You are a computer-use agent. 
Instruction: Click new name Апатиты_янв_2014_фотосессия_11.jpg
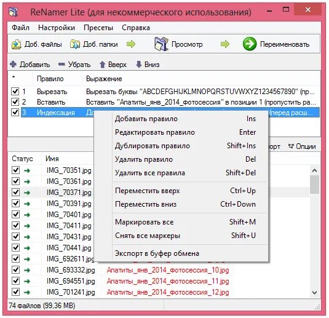click(168, 281)
